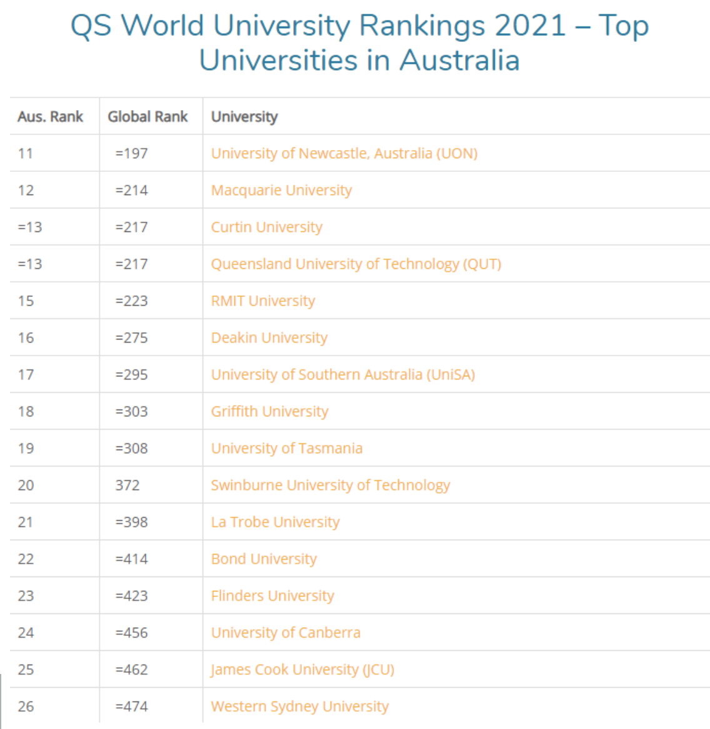Visit the La Trobe University link

(x=275, y=522)
